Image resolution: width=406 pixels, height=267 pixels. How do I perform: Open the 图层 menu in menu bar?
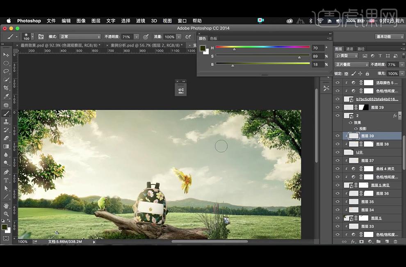[x=96, y=20]
